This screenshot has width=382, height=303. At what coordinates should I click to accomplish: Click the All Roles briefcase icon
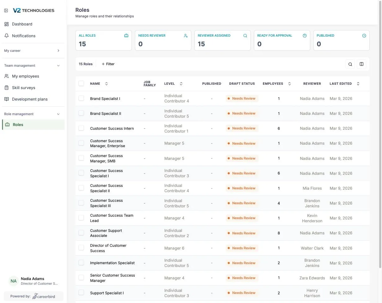tap(126, 36)
